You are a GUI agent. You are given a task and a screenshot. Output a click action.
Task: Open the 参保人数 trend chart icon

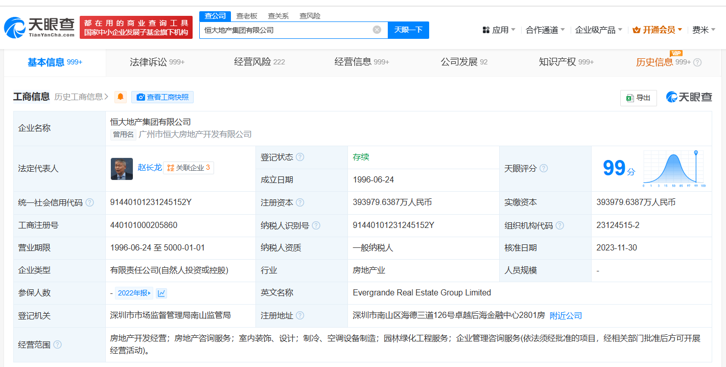pos(161,293)
